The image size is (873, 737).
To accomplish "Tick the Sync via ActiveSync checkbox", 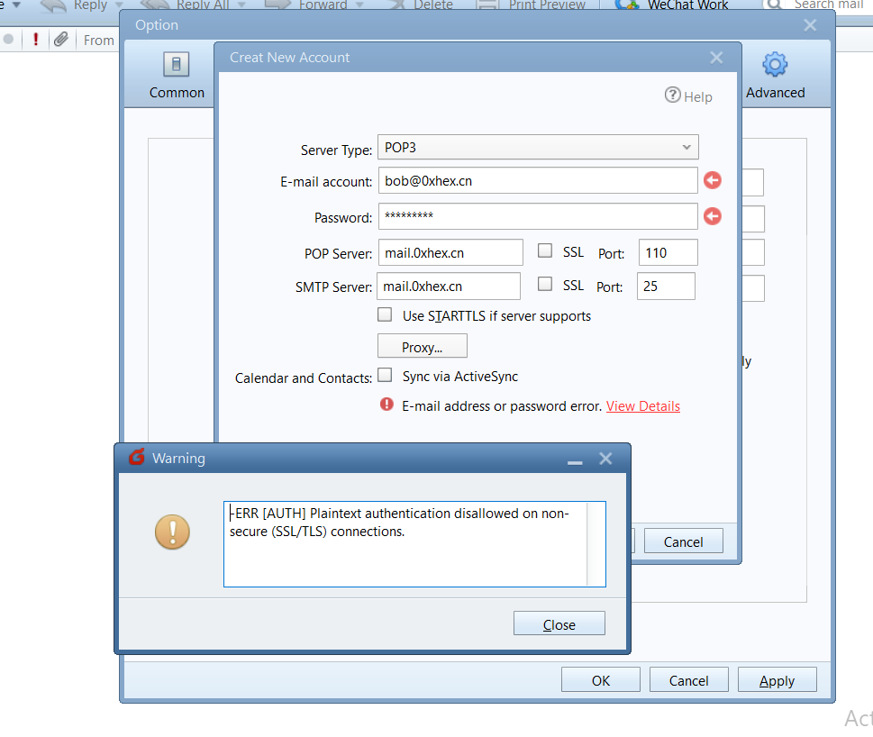I will (385, 376).
